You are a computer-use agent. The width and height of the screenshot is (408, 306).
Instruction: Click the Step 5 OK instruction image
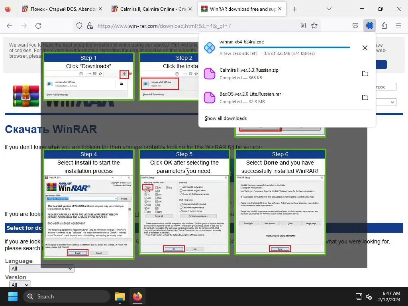pyautogui.click(x=184, y=202)
